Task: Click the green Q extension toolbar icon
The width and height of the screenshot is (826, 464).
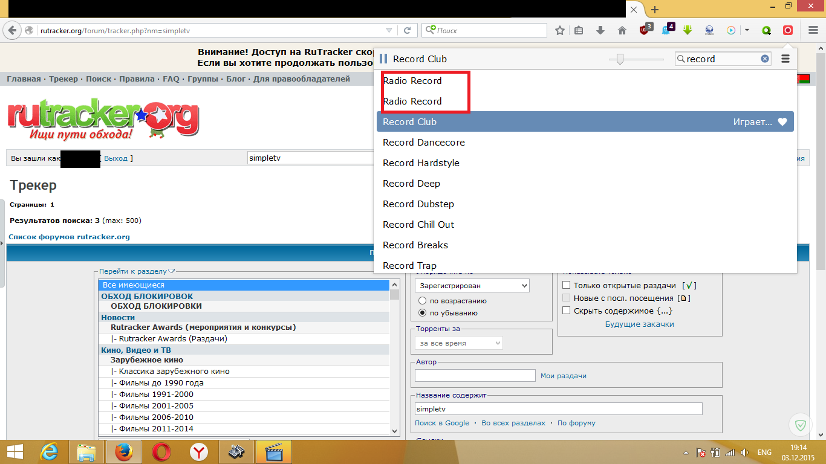Action: click(x=767, y=30)
